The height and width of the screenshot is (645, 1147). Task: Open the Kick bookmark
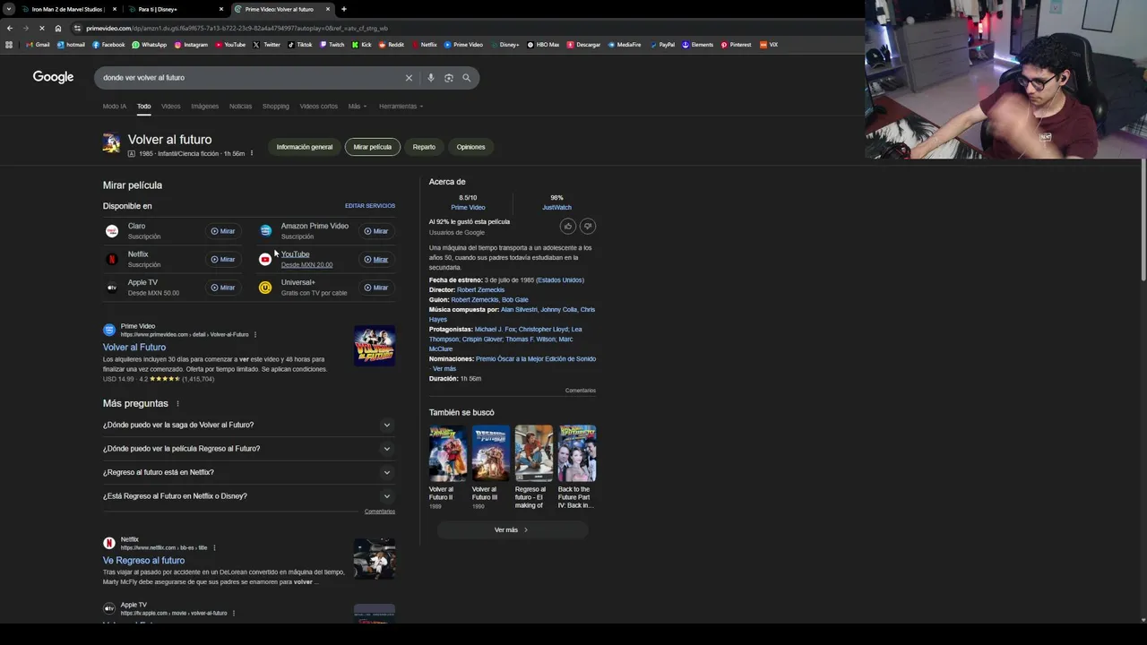click(361, 45)
